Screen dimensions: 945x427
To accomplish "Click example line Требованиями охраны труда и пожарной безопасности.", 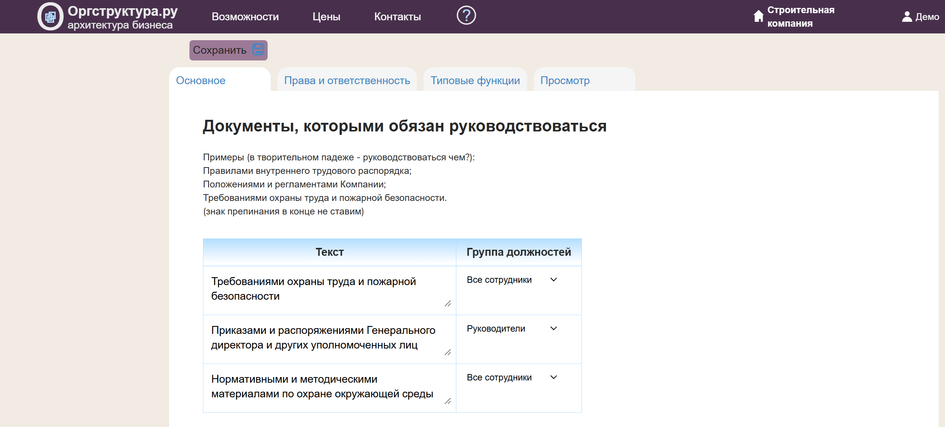I will coord(325,198).
